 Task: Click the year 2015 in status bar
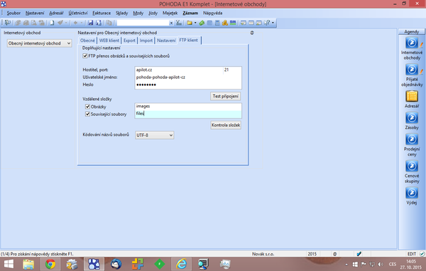tap(312, 254)
